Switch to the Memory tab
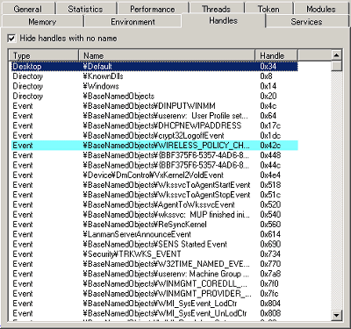 coord(42,22)
